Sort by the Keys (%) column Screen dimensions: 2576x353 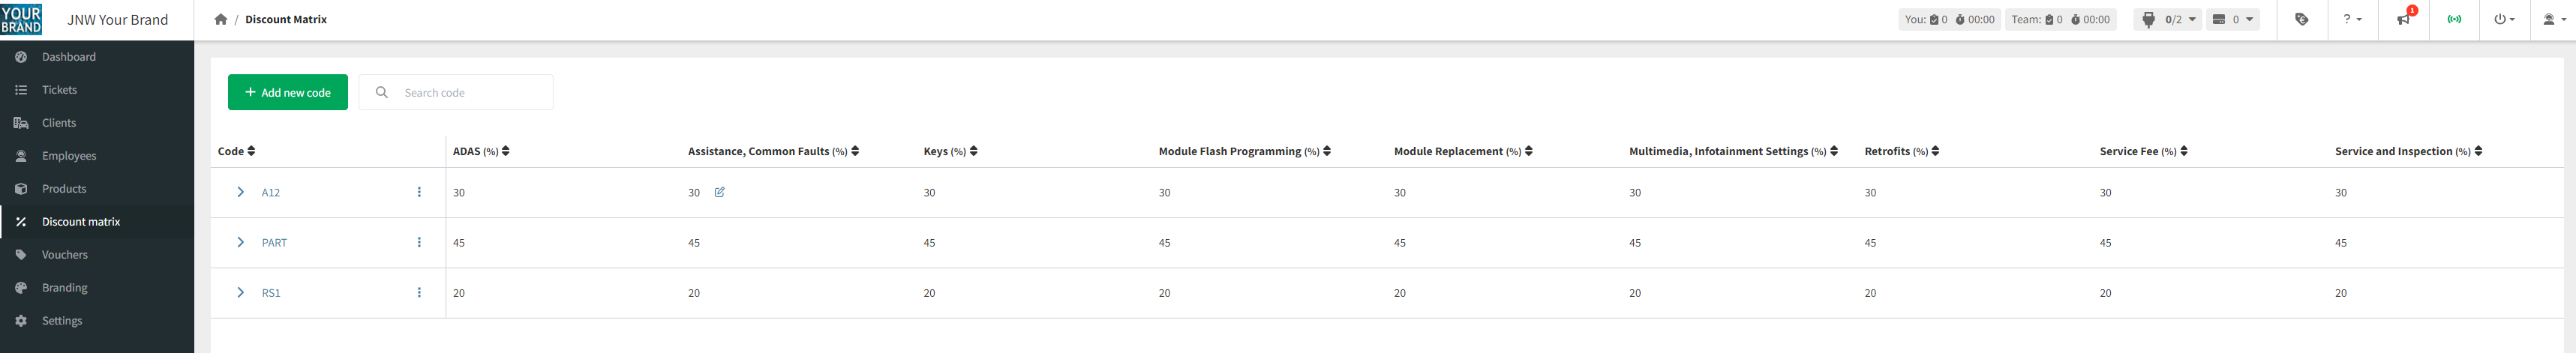973,151
